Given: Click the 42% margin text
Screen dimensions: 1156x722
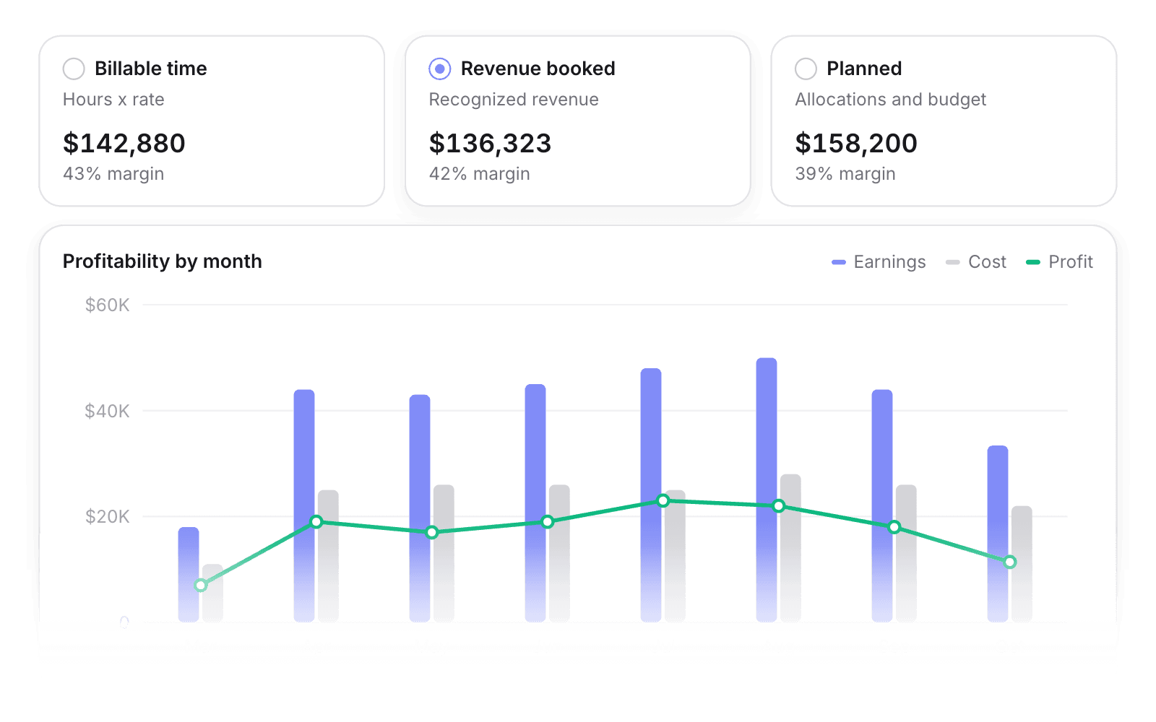Looking at the screenshot, I should (x=480, y=174).
